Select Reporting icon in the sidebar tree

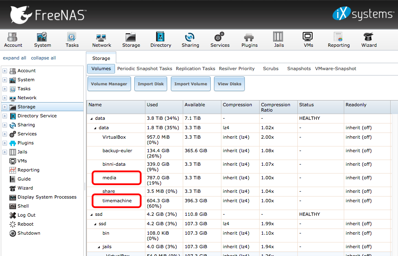click(12, 170)
